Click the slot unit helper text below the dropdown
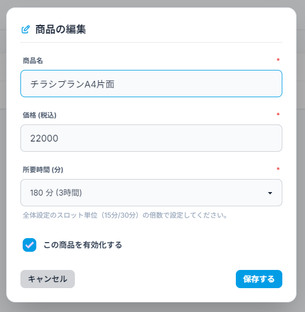This screenshot has width=305, height=312. coord(125,215)
